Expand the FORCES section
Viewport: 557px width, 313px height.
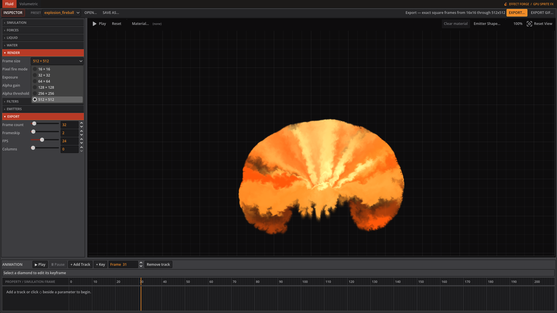43,30
